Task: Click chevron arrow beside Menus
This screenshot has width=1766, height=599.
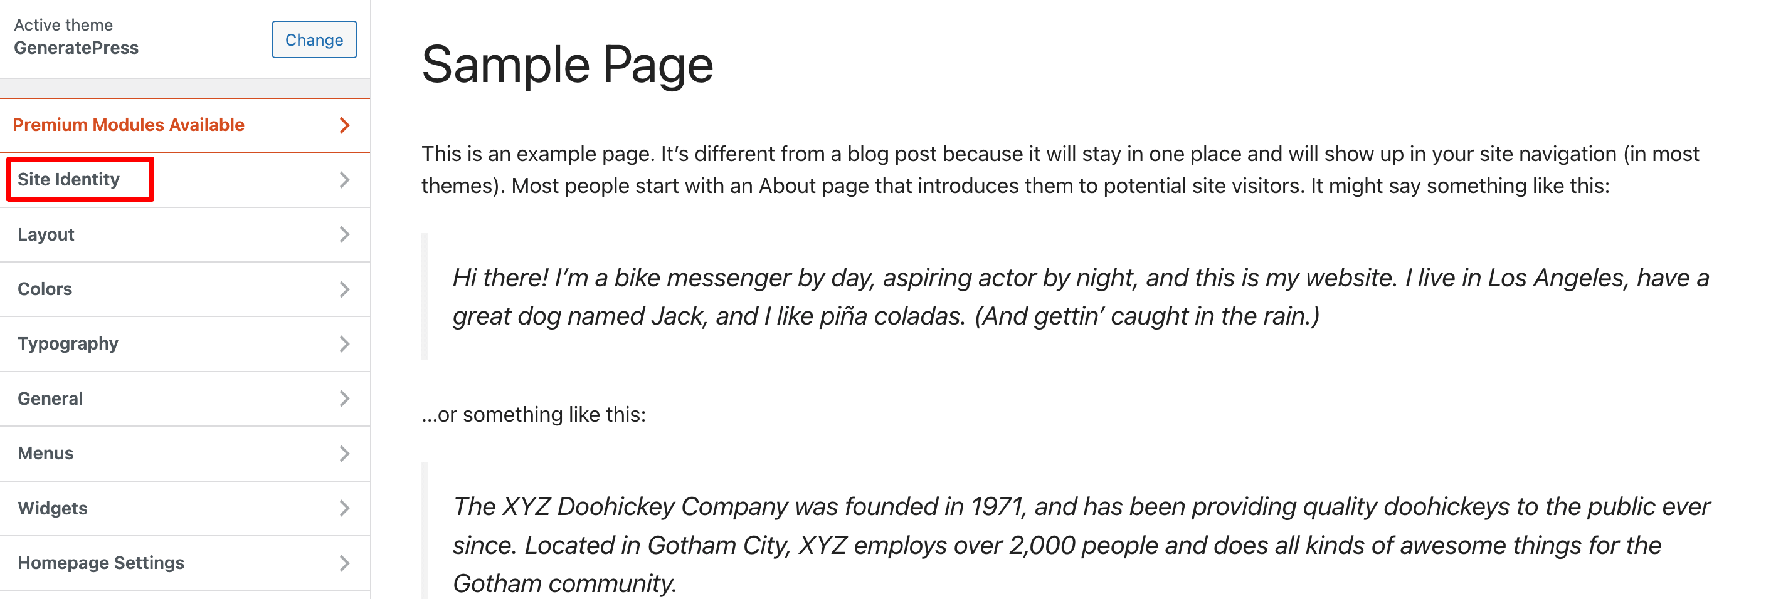Action: coord(345,453)
